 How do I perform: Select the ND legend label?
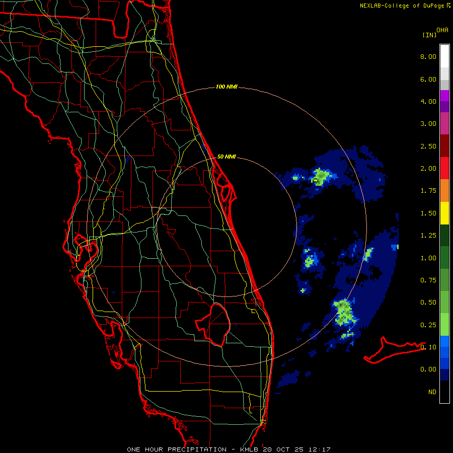(432, 392)
